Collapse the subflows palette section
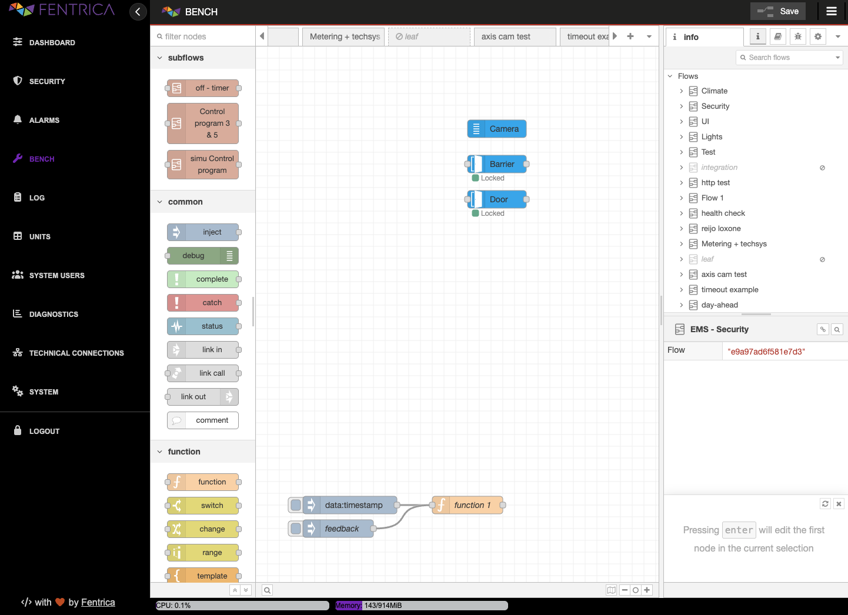This screenshot has width=848, height=615. [159, 58]
